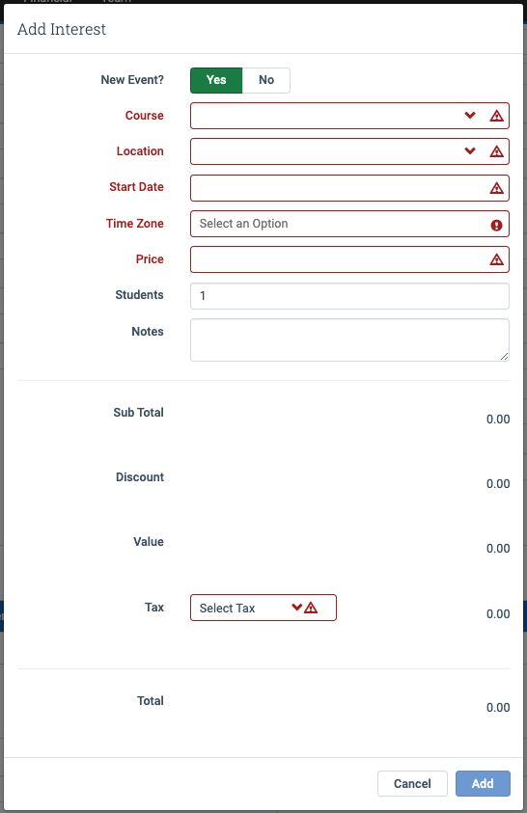Click into the Students number field

(349, 296)
